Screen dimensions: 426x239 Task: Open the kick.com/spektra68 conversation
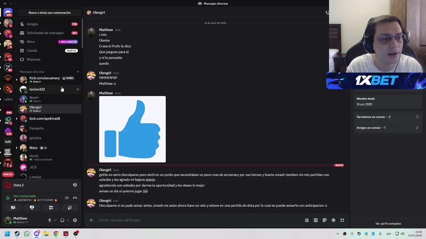tap(49, 119)
